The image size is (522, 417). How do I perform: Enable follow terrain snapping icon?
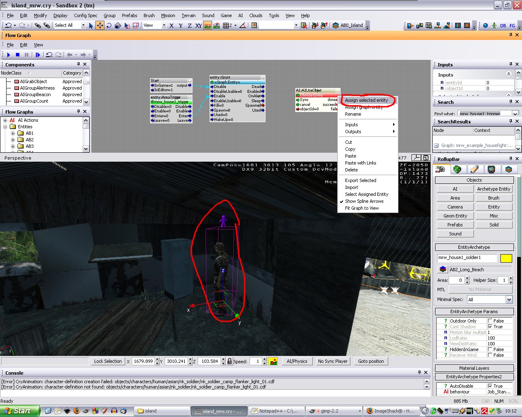pyautogui.click(x=208, y=25)
